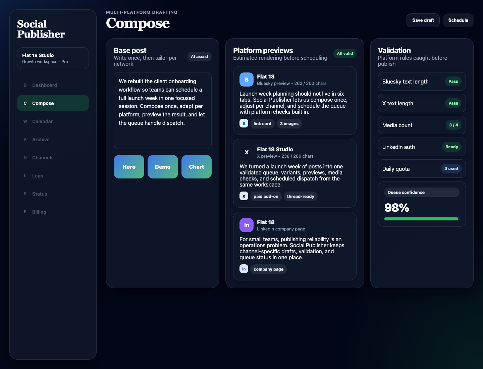Click the Save draft button
The width and height of the screenshot is (483, 369).
click(423, 20)
